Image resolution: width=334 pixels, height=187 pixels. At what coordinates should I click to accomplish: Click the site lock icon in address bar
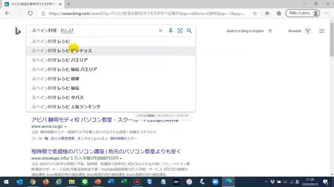[x=43, y=14]
